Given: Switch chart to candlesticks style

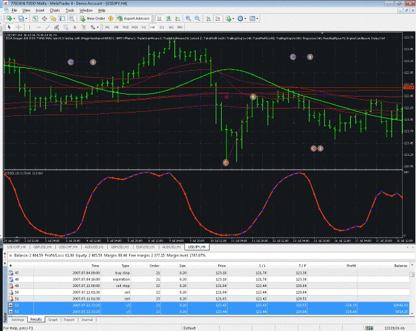Looking at the screenshot, I should (168, 19).
